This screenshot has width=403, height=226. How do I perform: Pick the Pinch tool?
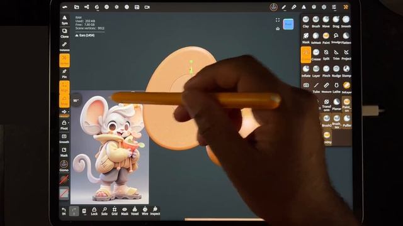point(326,72)
